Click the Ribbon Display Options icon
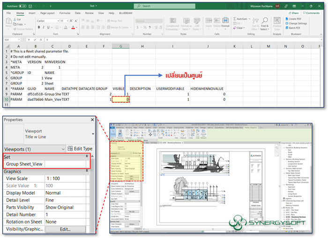 [x=294, y=6]
